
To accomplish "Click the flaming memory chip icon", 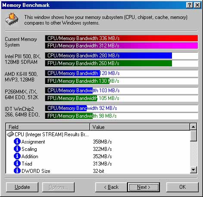I will (x=12, y=19).
